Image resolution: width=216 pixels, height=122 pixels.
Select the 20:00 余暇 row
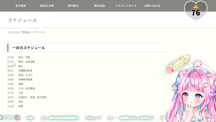[15, 102]
